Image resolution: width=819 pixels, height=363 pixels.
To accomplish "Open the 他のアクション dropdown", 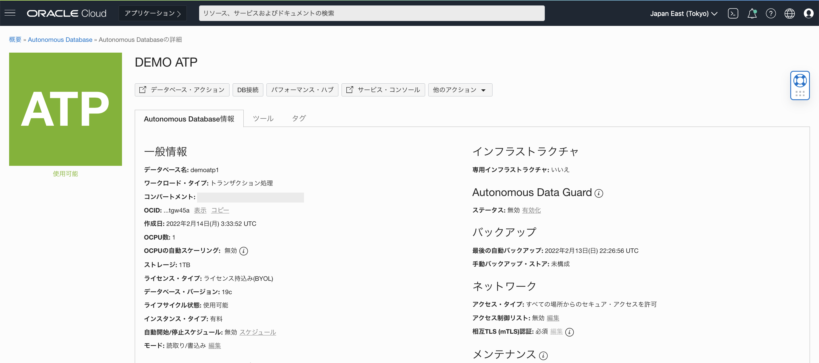I will tap(460, 90).
